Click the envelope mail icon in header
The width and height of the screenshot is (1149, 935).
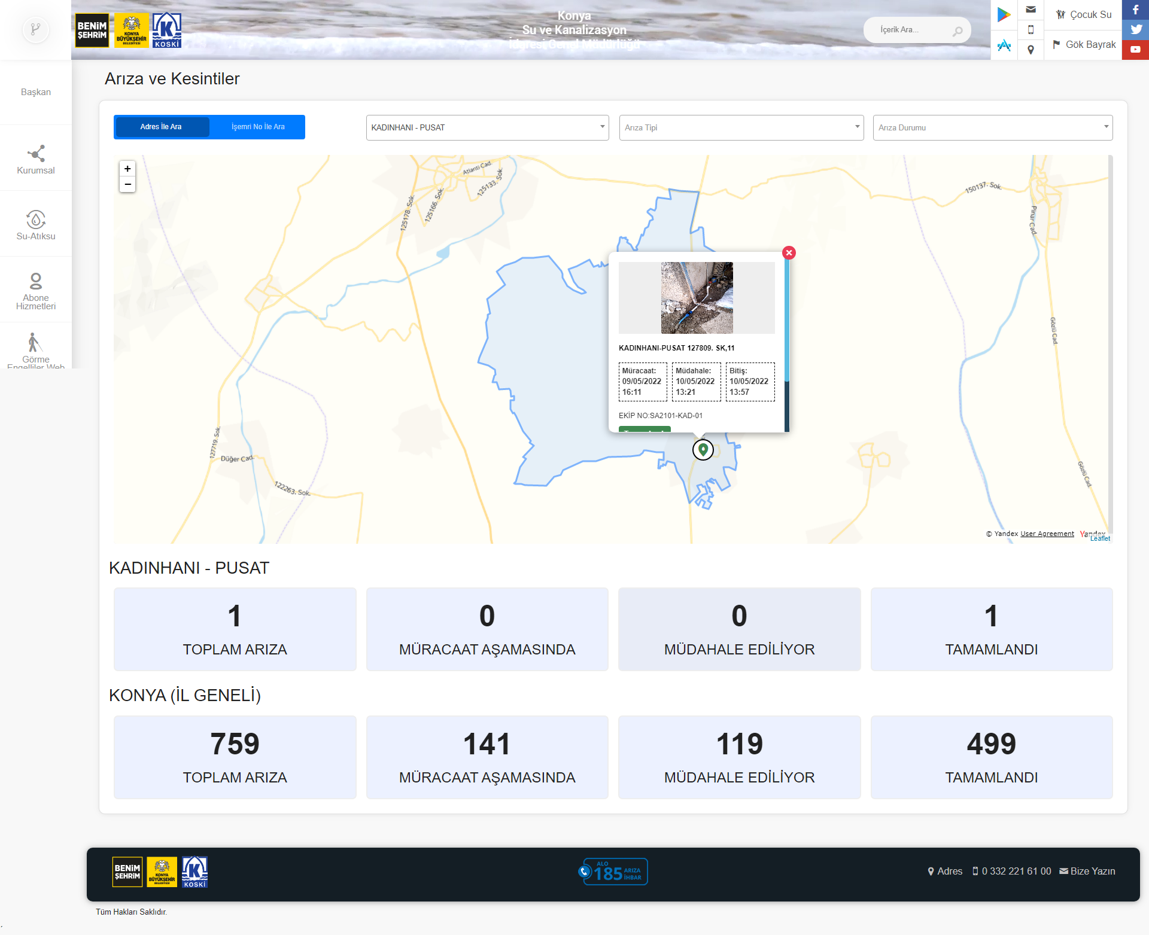click(x=1031, y=10)
